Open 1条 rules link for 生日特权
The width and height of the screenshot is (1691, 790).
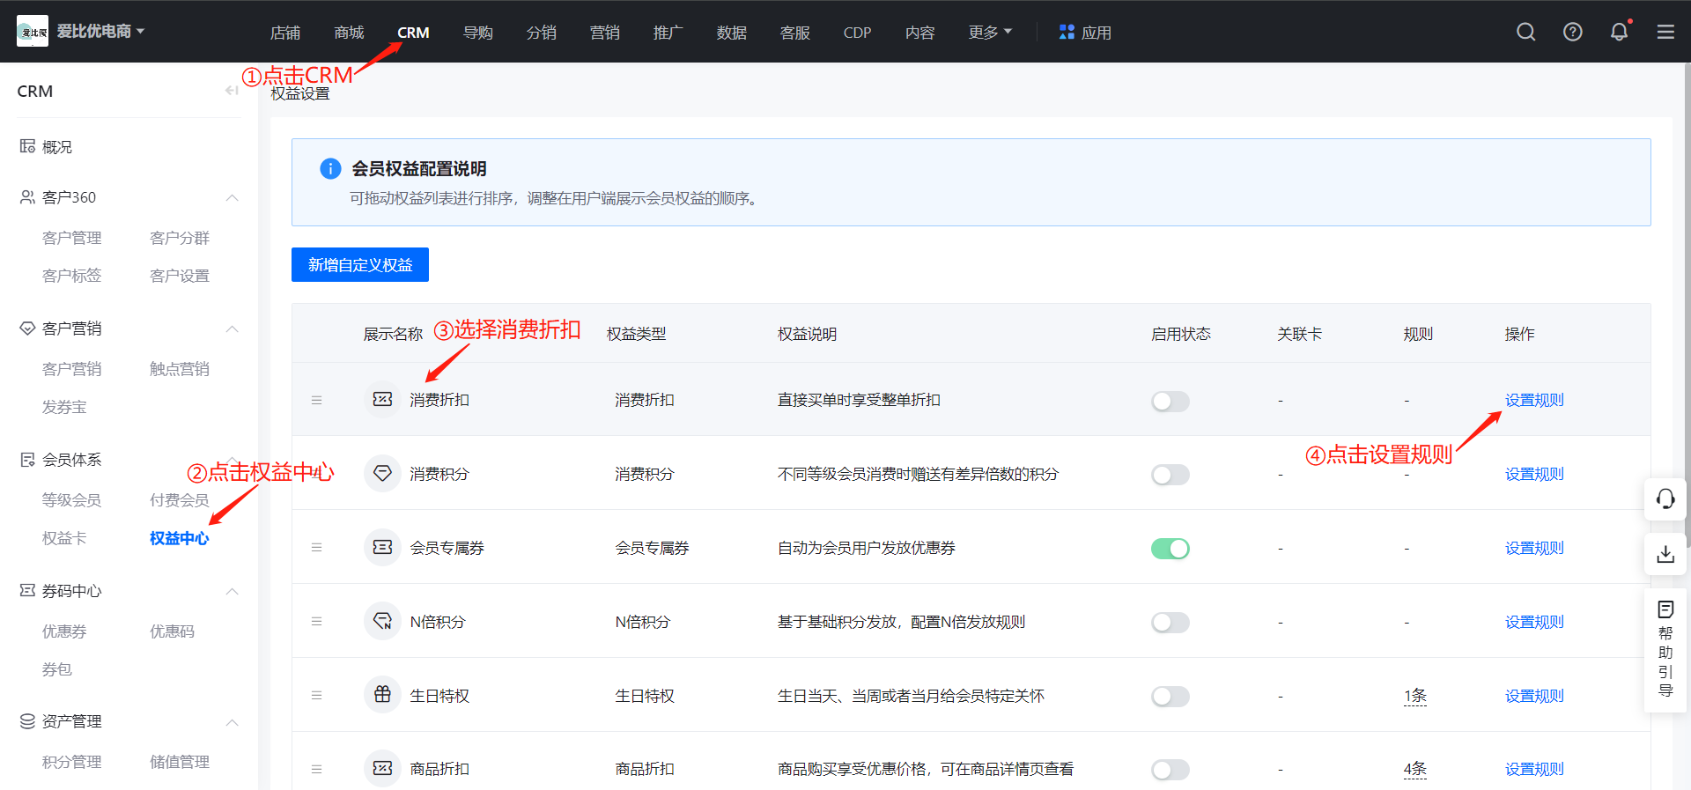[1415, 696]
